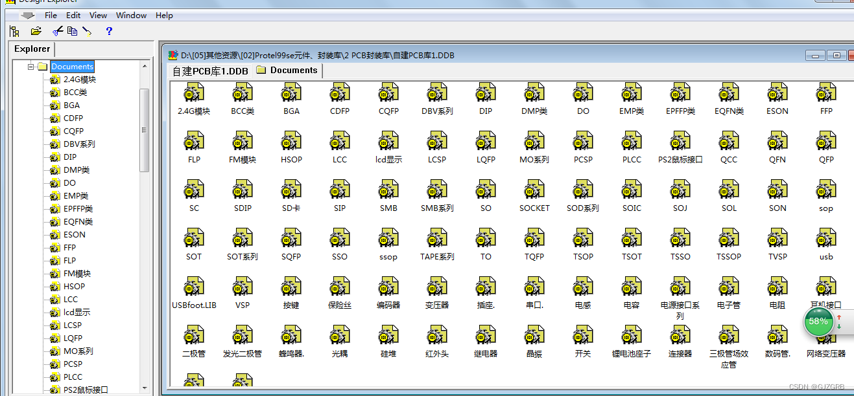Viewport: 854px width, 396px height.
Task: Select the PS2鼠标接口 library icon
Action: point(680,141)
